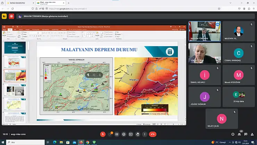
Task: Leave the call with red hang-up button
Action: [x=152, y=134]
